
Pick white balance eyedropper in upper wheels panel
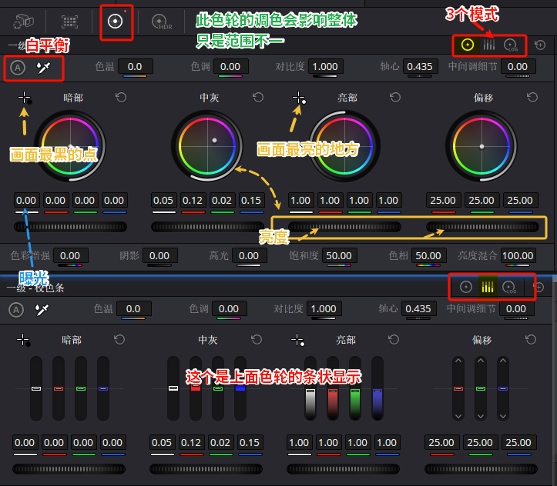click(x=44, y=68)
